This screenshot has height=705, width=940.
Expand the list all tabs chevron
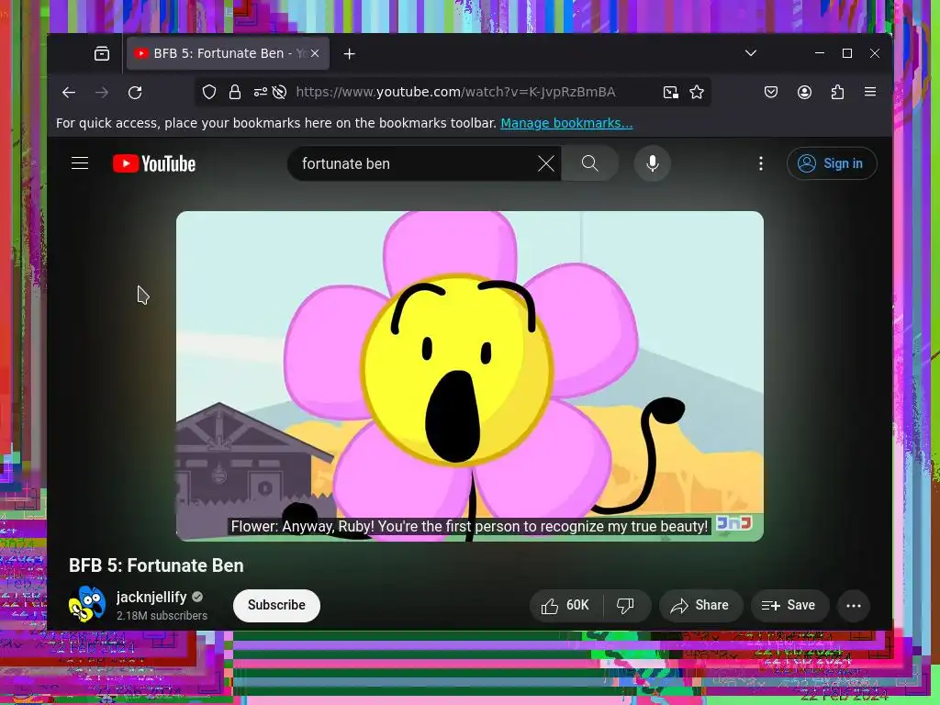751,53
